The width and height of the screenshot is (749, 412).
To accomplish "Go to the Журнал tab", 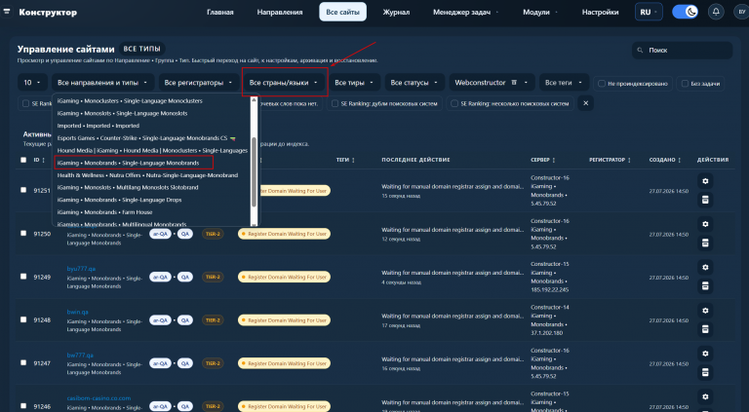I will (396, 12).
